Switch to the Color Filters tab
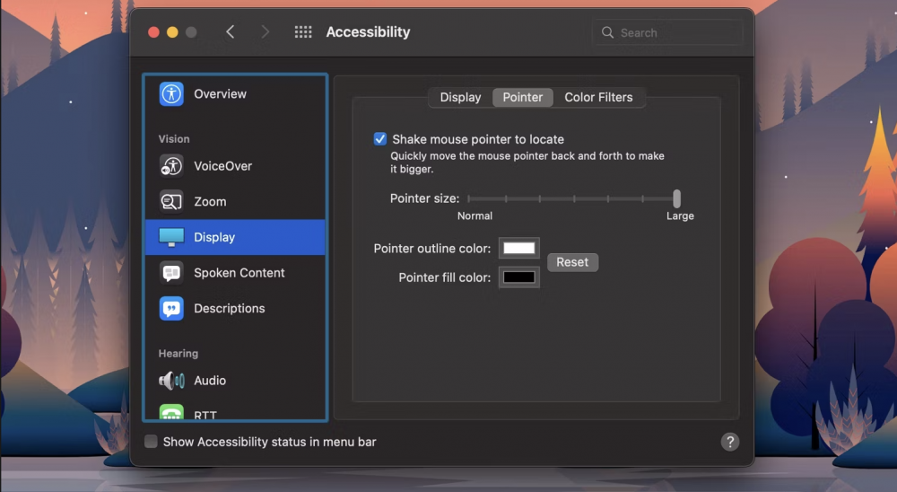The image size is (897, 492). click(598, 98)
